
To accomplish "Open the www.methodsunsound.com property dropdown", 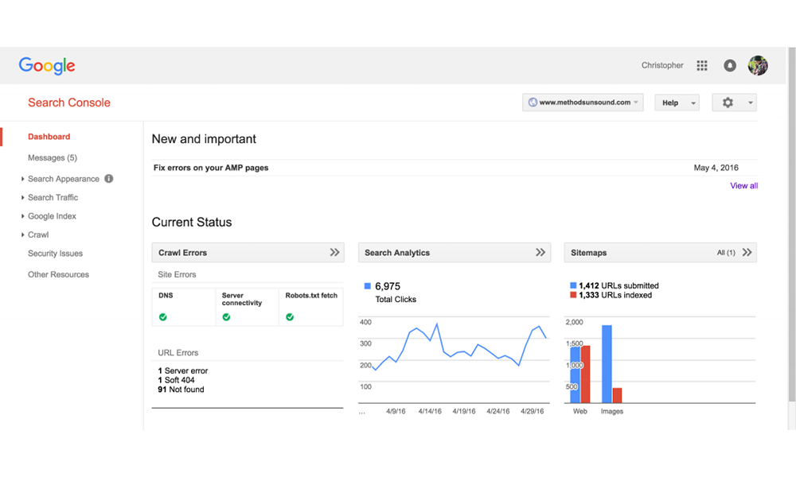I will (583, 103).
